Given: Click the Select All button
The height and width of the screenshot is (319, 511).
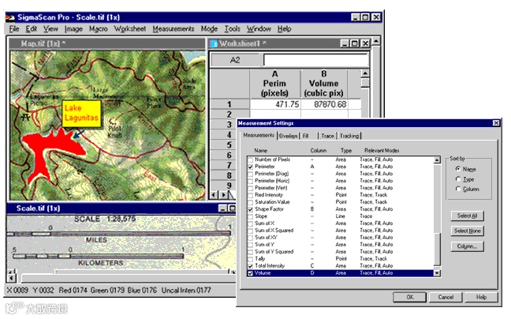Looking at the screenshot, I should click(x=467, y=216).
